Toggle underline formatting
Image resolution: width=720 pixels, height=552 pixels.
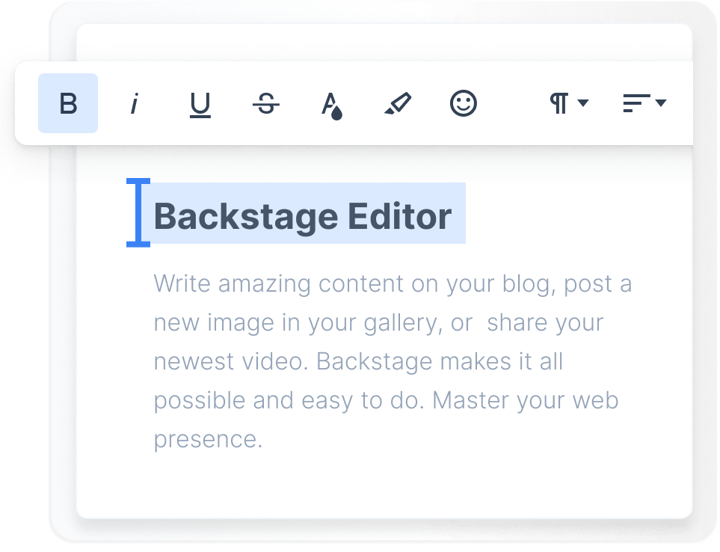[x=200, y=104]
